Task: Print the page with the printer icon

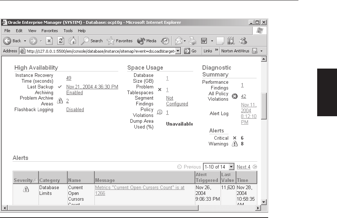Action: coord(192,41)
